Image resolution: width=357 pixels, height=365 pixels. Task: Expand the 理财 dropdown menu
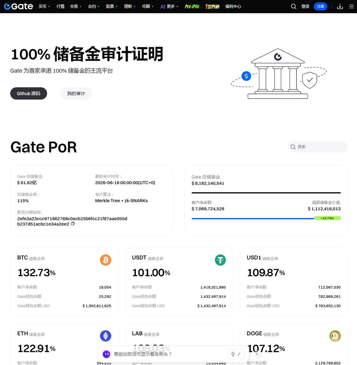[x=130, y=6]
